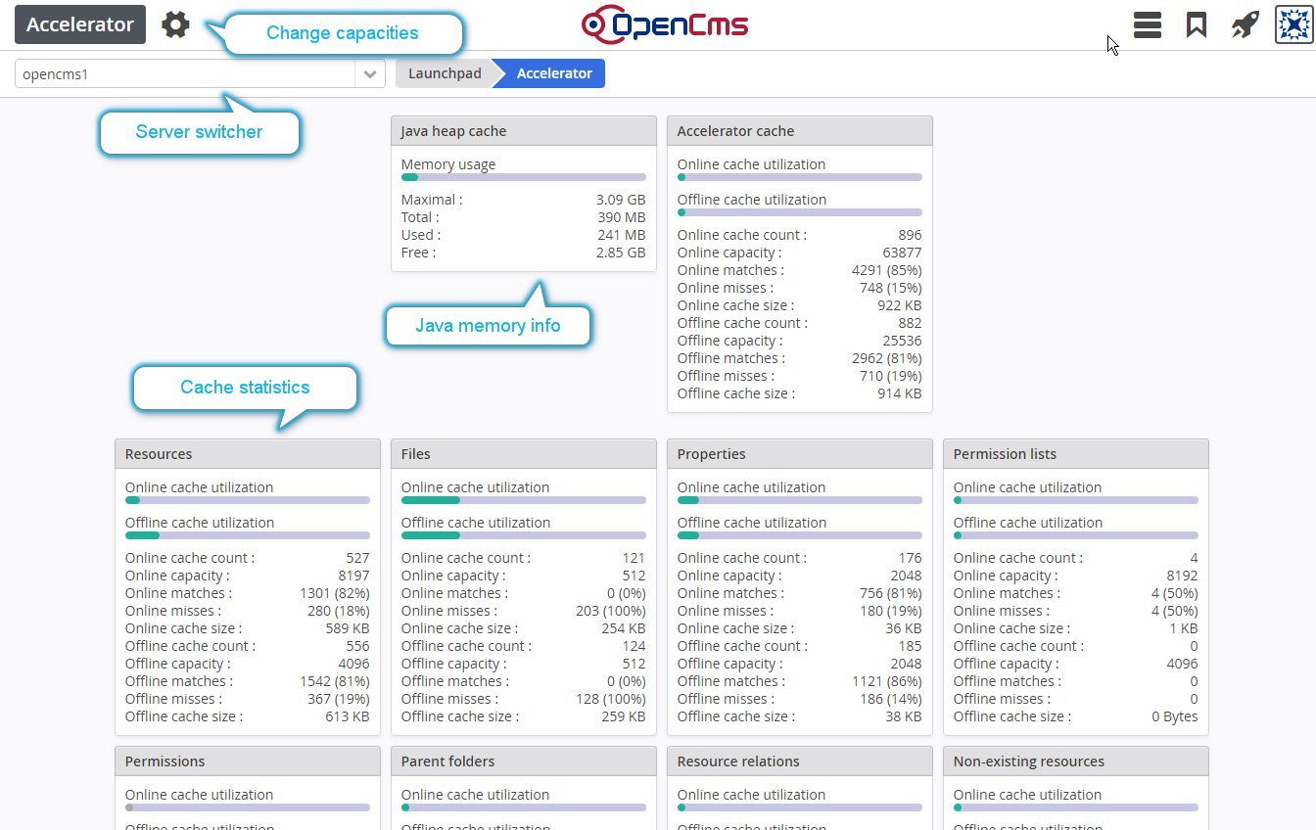The height and width of the screenshot is (830, 1316).
Task: Click the Files panel header
Action: (x=524, y=454)
